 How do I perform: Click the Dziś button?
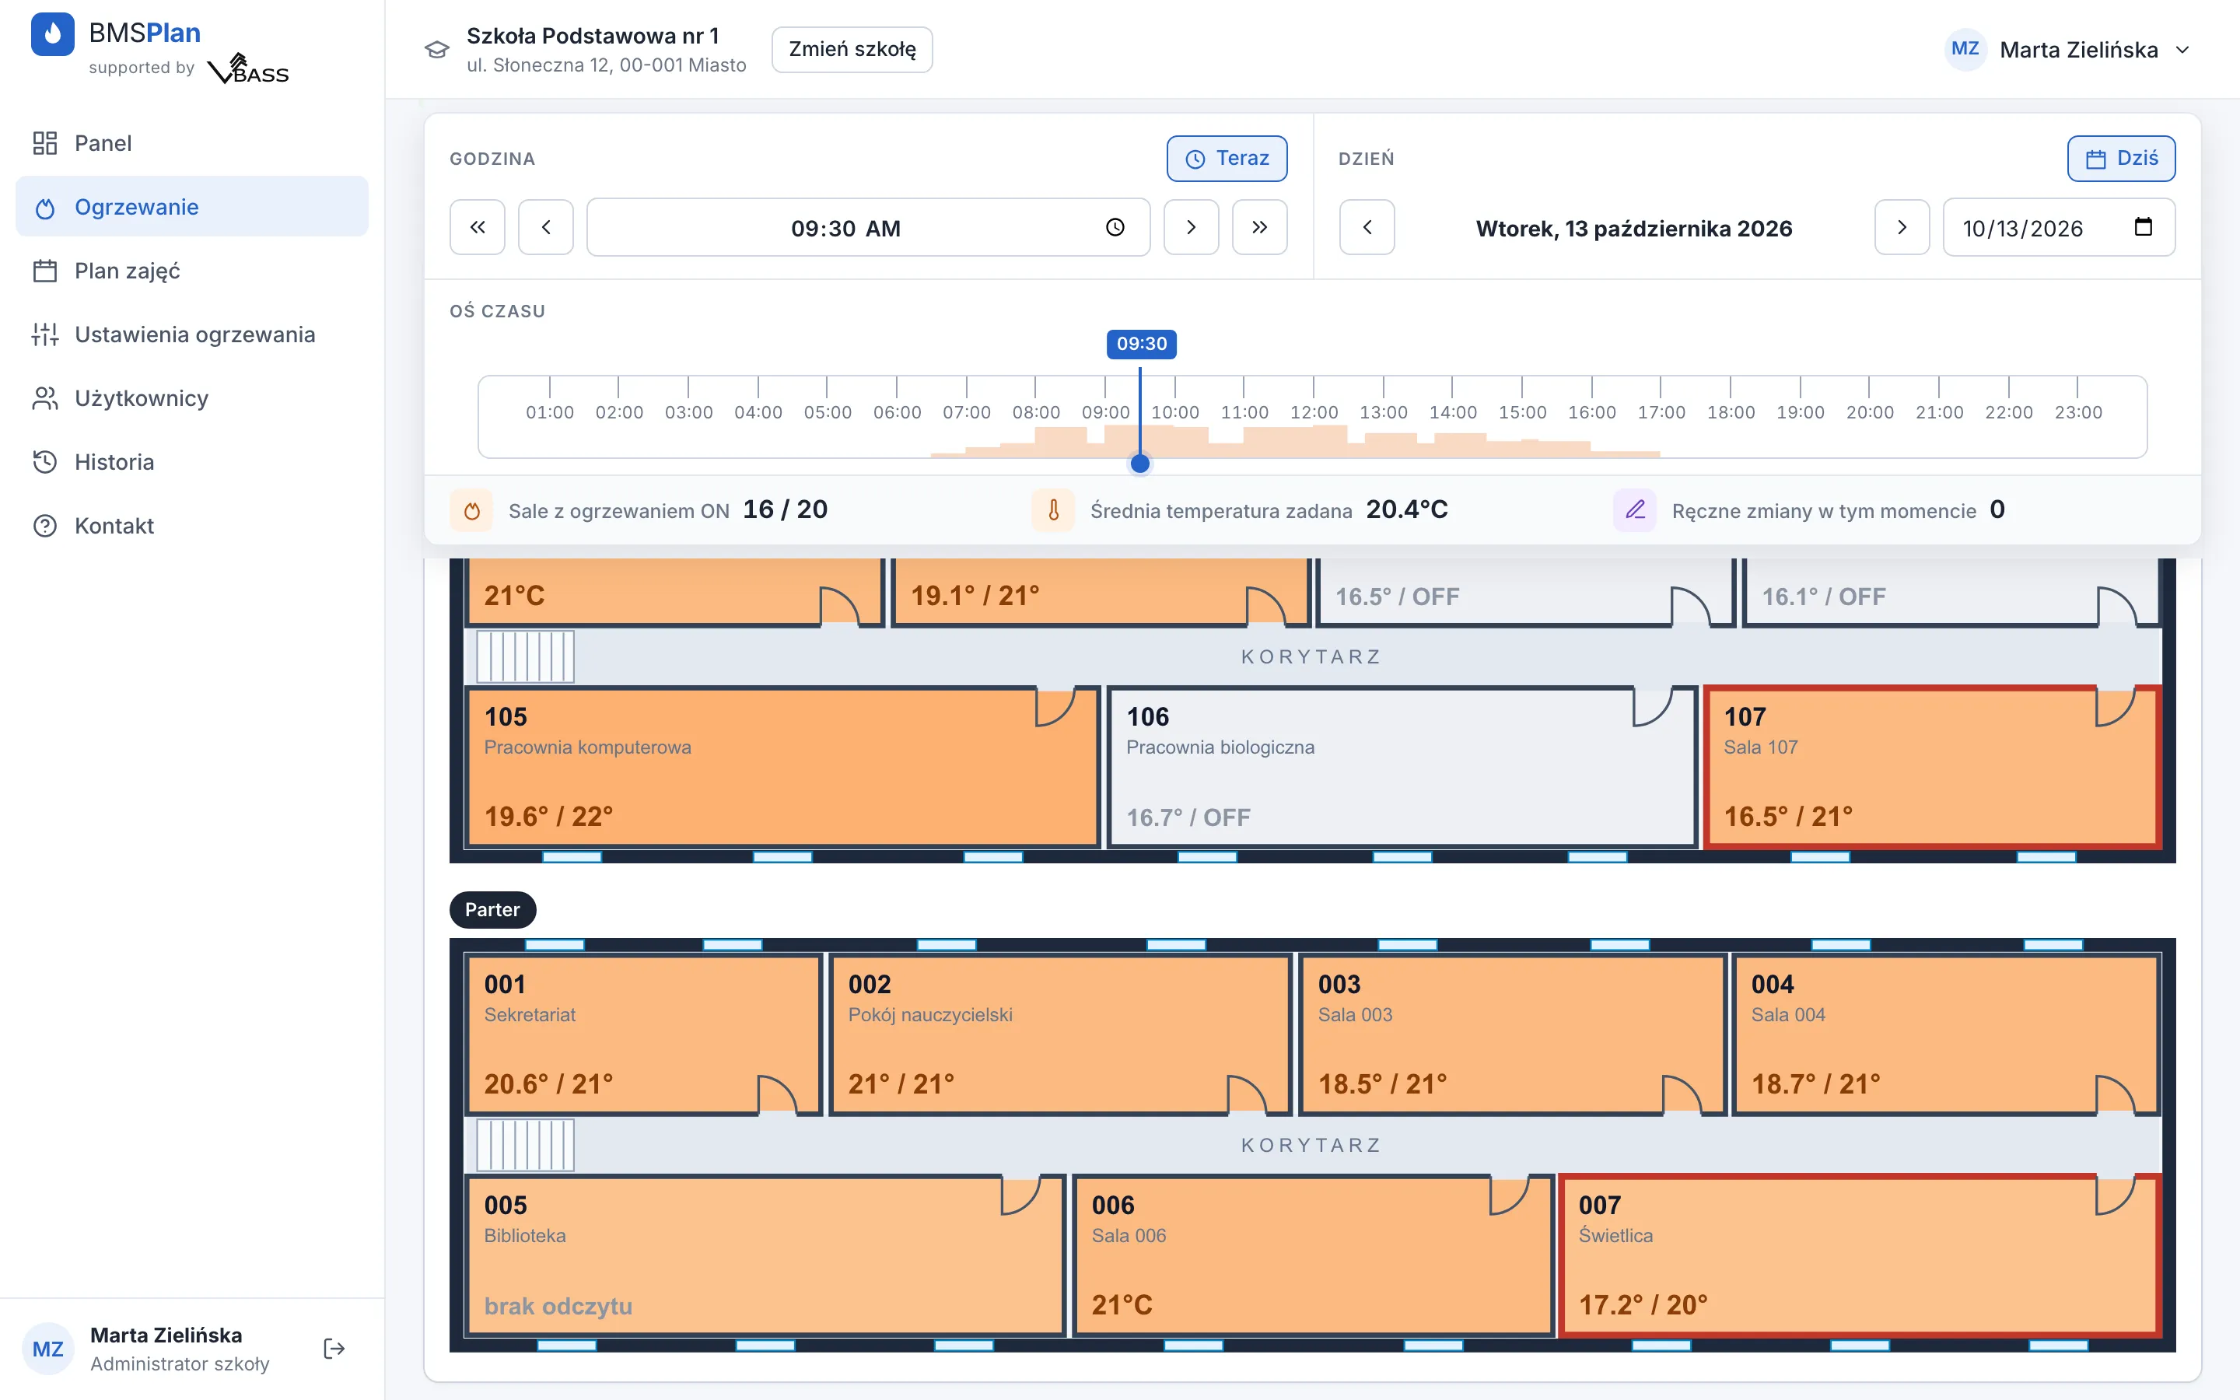[2122, 159]
